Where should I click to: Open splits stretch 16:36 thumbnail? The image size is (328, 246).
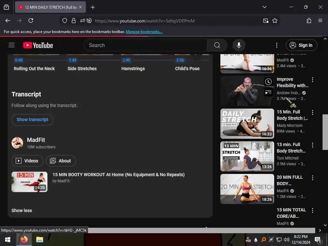click(247, 64)
